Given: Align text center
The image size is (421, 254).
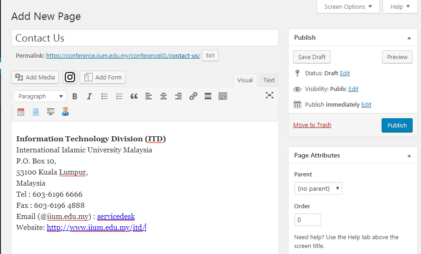Looking at the screenshot, I should point(163,97).
